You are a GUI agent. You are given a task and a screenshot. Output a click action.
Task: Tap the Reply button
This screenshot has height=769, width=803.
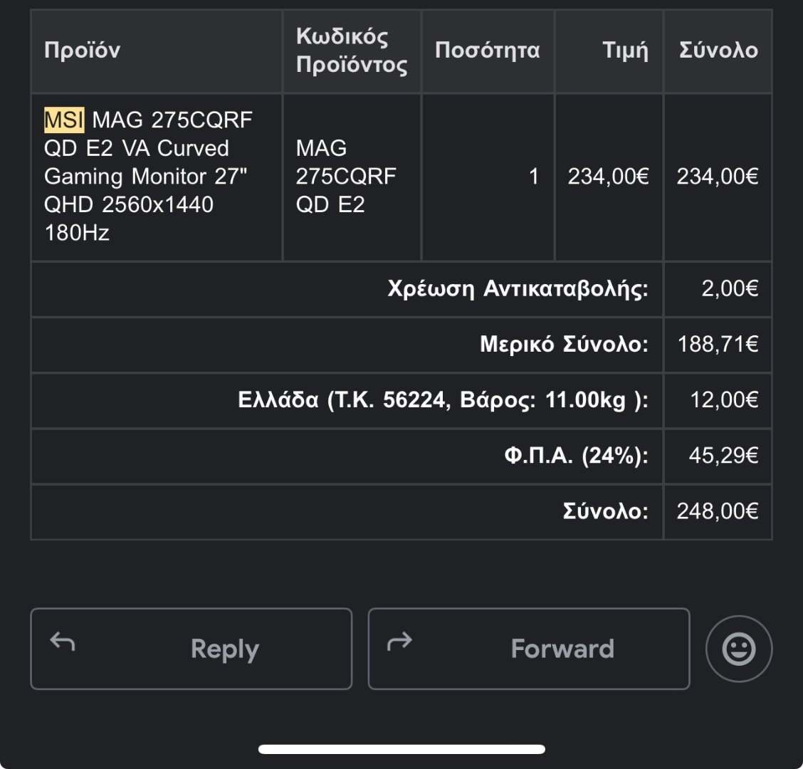[191, 649]
